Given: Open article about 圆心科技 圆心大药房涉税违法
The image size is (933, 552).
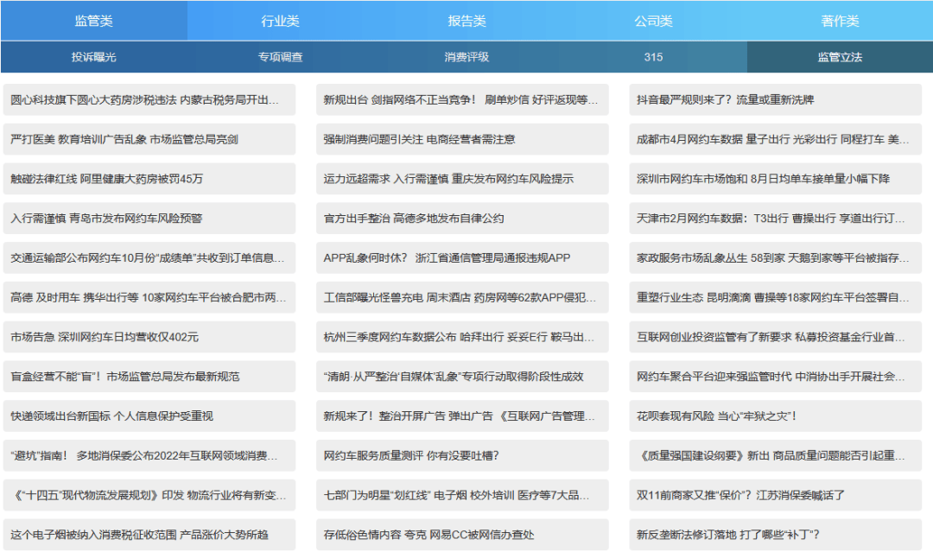Looking at the screenshot, I should coord(149,100).
